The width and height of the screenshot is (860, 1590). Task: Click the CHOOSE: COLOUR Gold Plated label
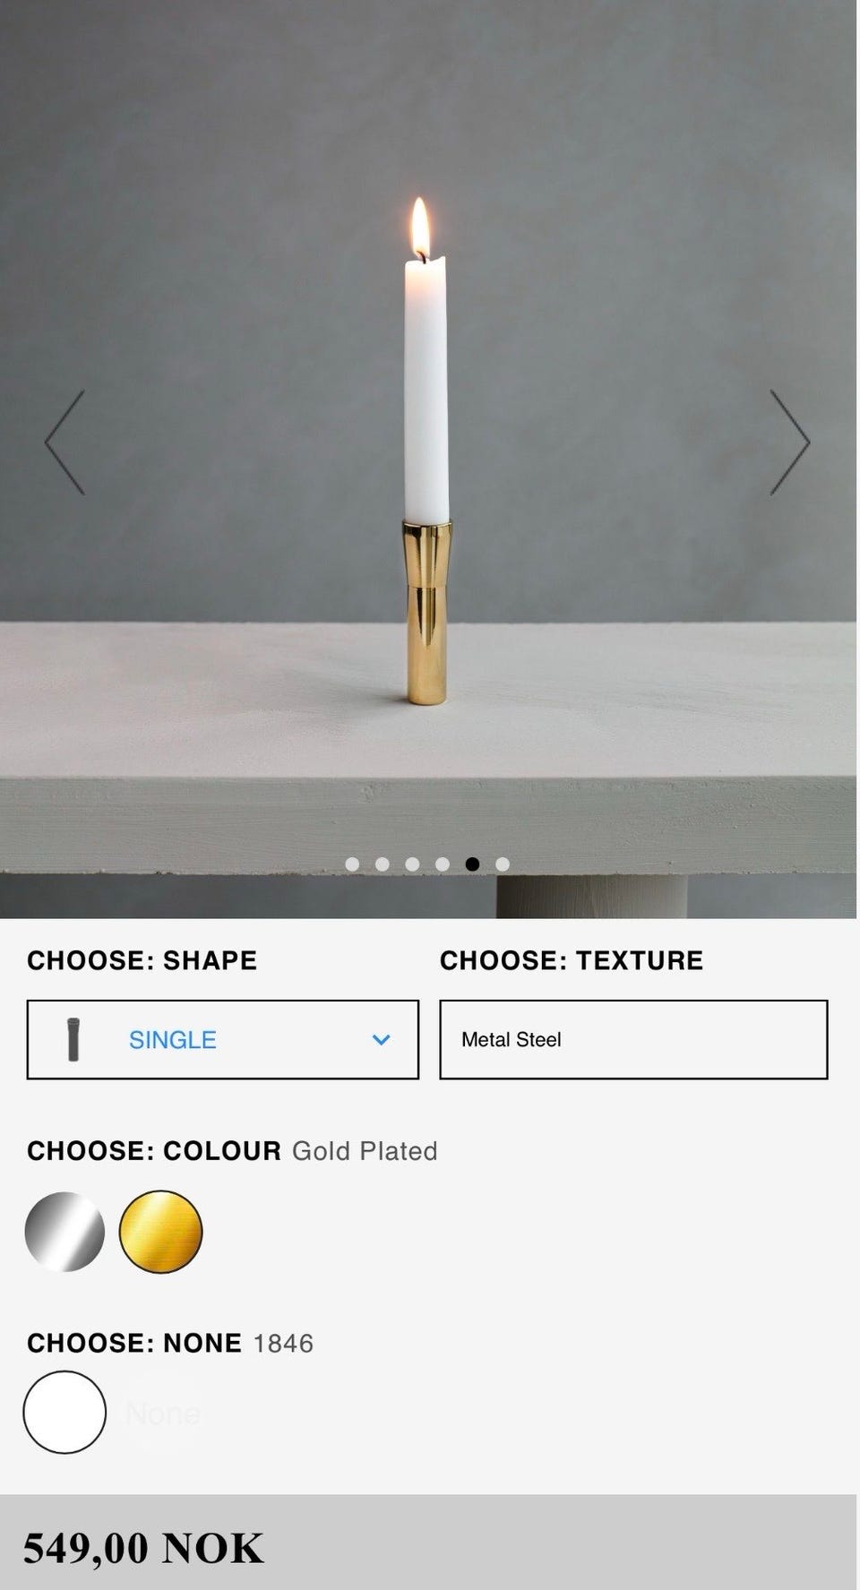(232, 1151)
